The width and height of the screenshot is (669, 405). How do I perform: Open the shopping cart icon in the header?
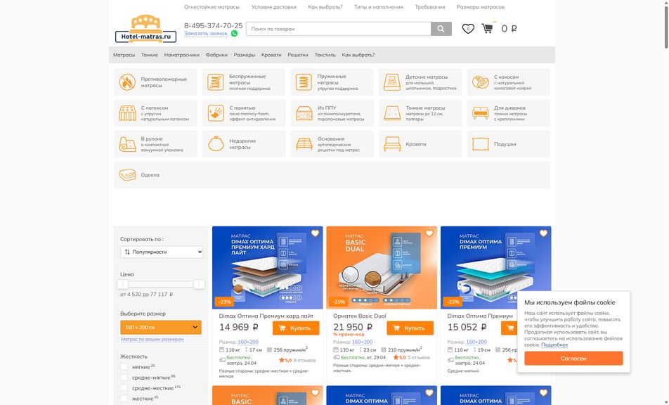(487, 28)
